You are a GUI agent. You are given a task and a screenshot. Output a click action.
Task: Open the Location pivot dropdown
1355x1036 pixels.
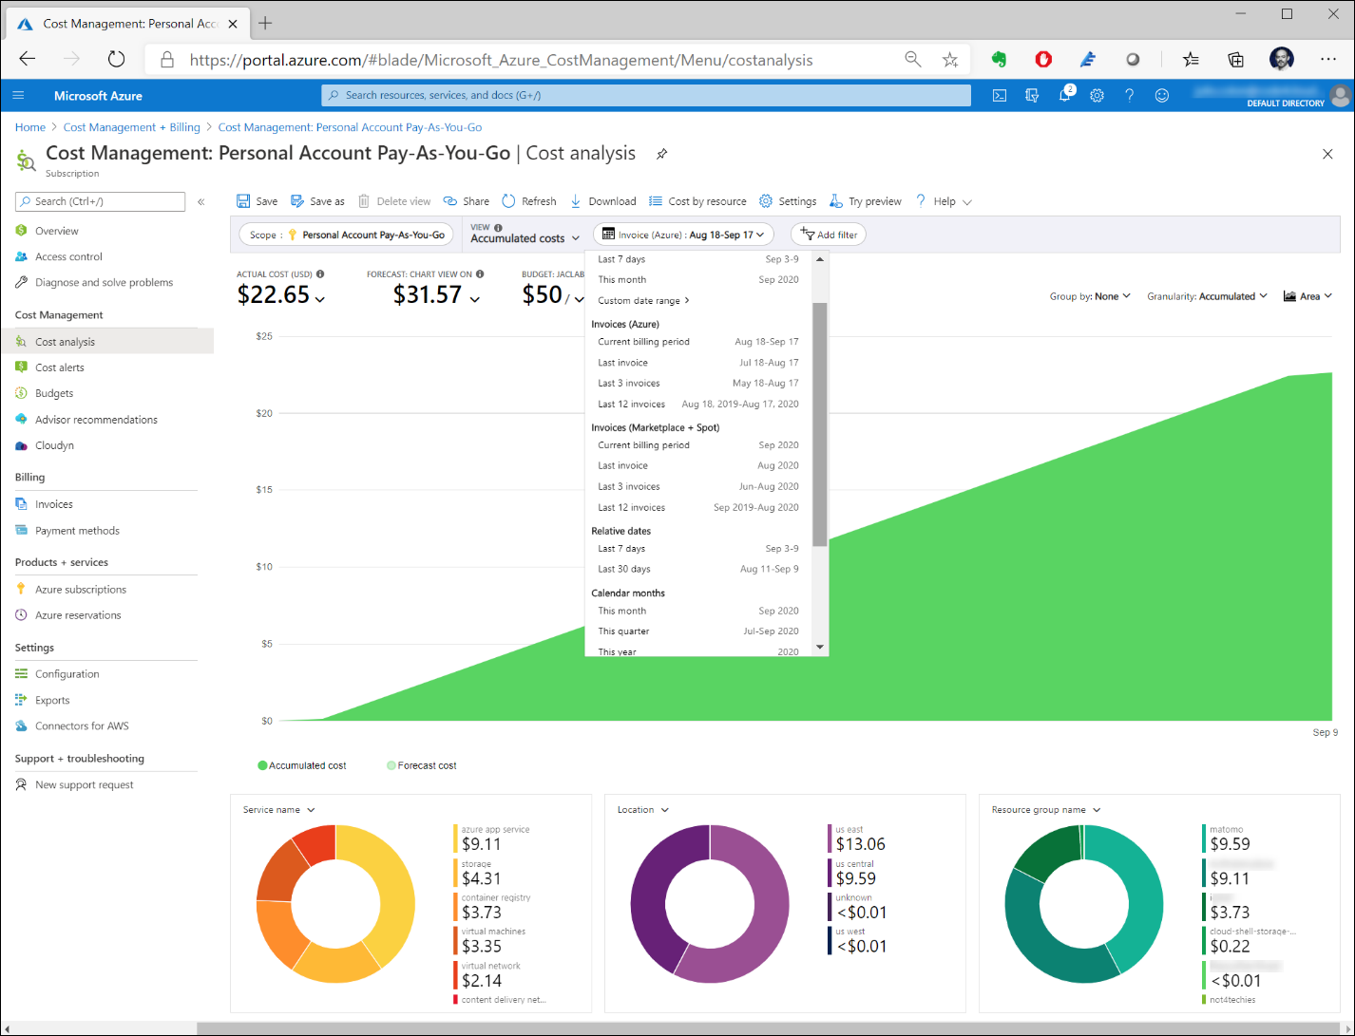[x=642, y=810]
